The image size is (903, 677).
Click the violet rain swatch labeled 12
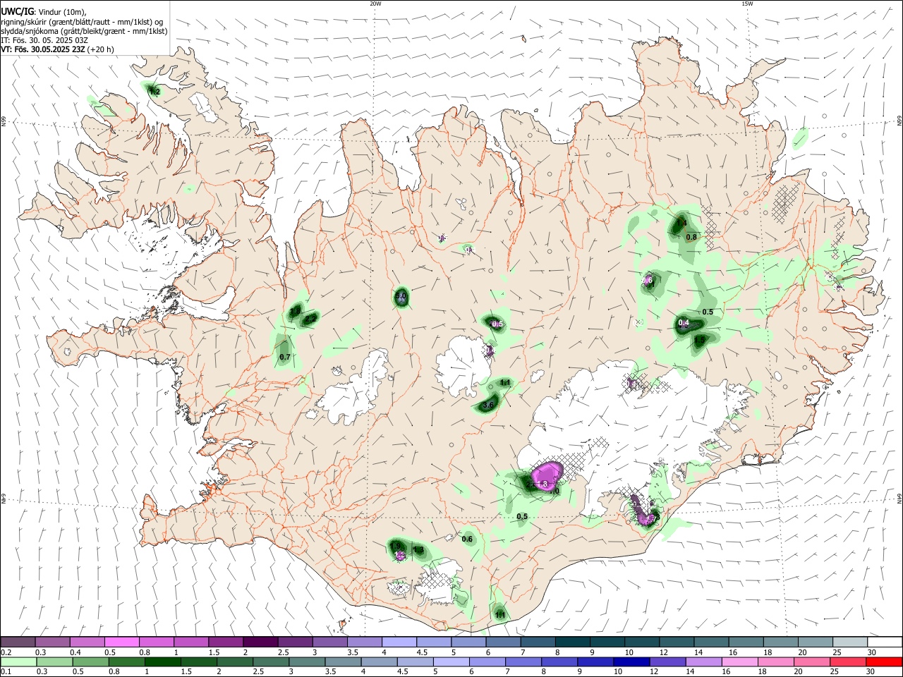(x=667, y=661)
